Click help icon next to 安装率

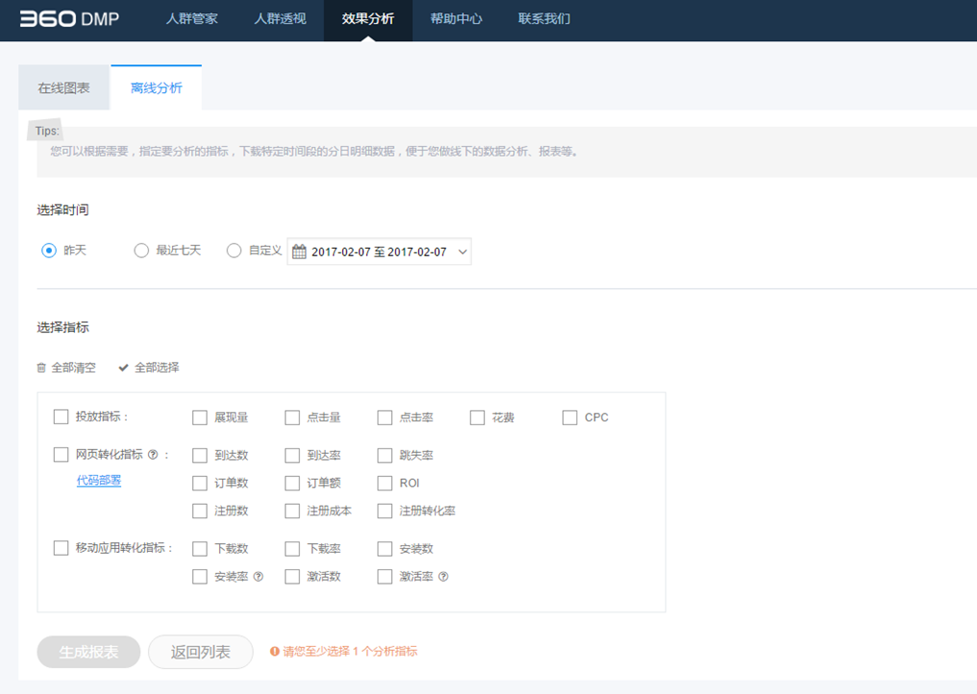258,577
